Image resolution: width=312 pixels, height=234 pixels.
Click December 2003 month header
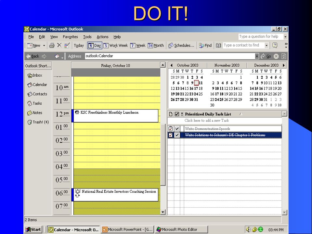(x=266, y=65)
